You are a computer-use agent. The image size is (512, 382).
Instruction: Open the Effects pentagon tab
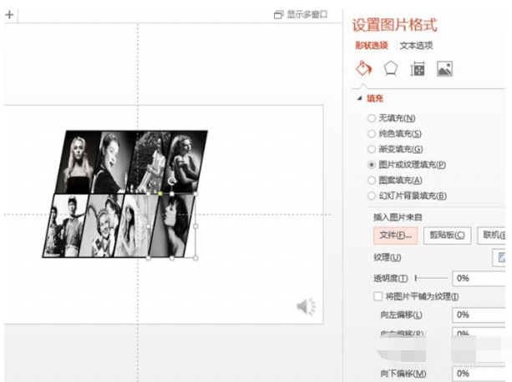pos(391,68)
